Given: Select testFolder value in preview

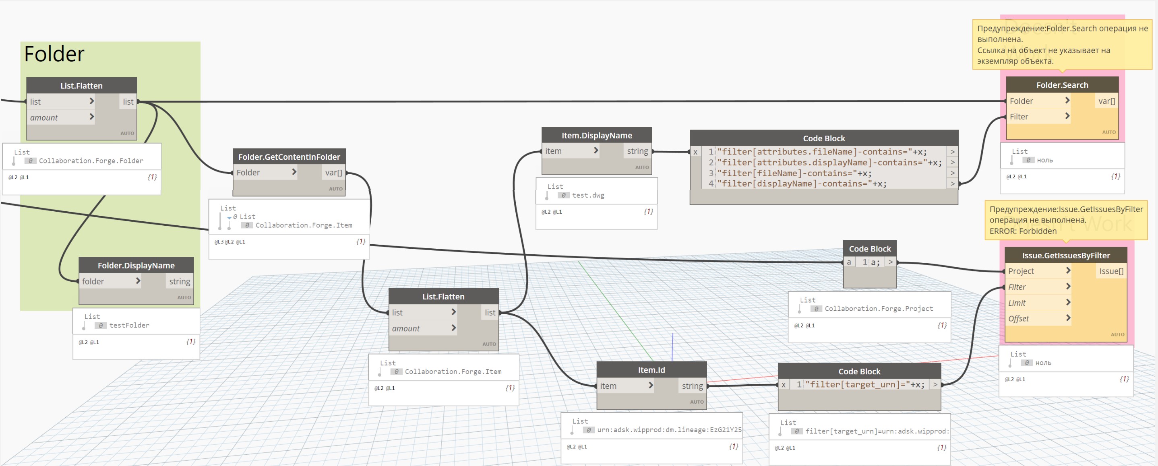Looking at the screenshot, I should (129, 325).
